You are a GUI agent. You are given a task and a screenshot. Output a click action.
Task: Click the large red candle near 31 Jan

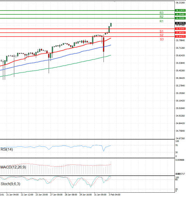click(x=104, y=44)
